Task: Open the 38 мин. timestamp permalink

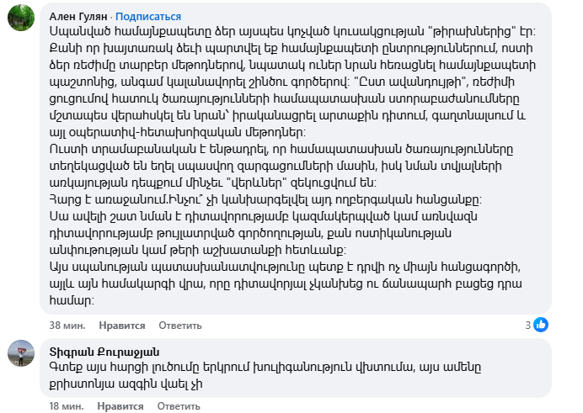Action: (66, 326)
